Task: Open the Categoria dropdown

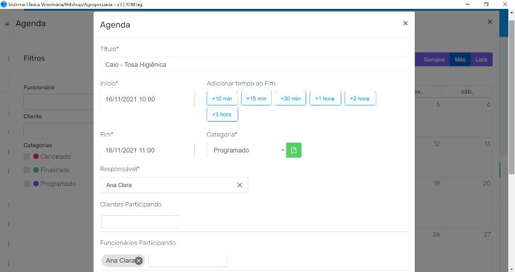Action: (246, 150)
